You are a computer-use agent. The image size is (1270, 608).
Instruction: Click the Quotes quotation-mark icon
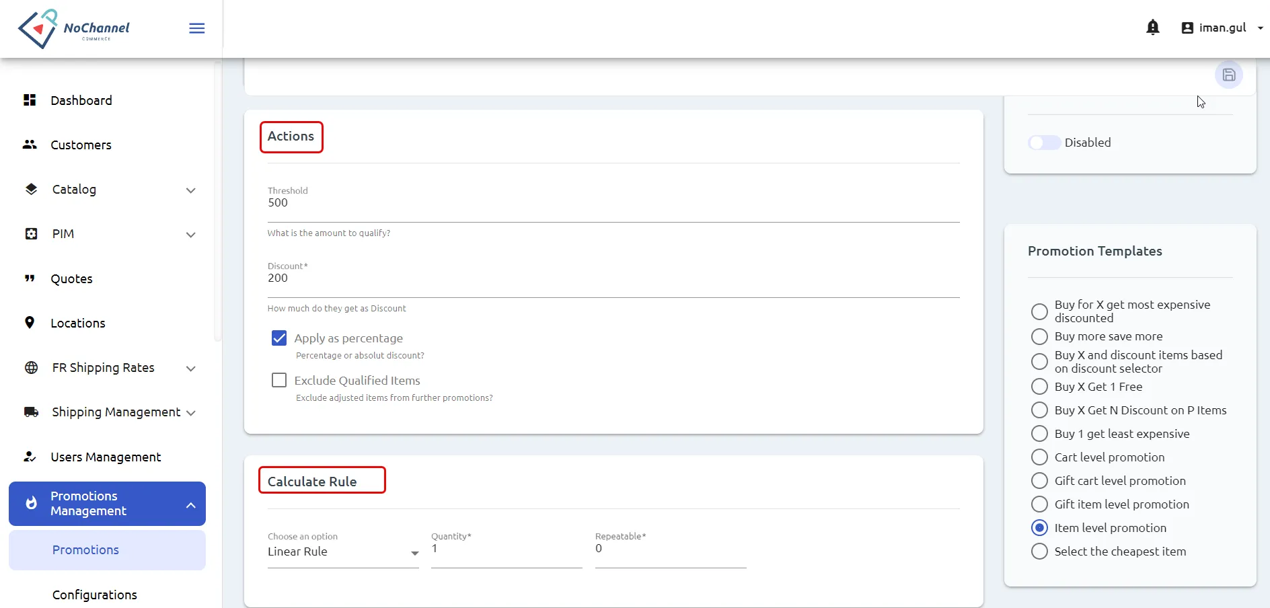(x=30, y=278)
